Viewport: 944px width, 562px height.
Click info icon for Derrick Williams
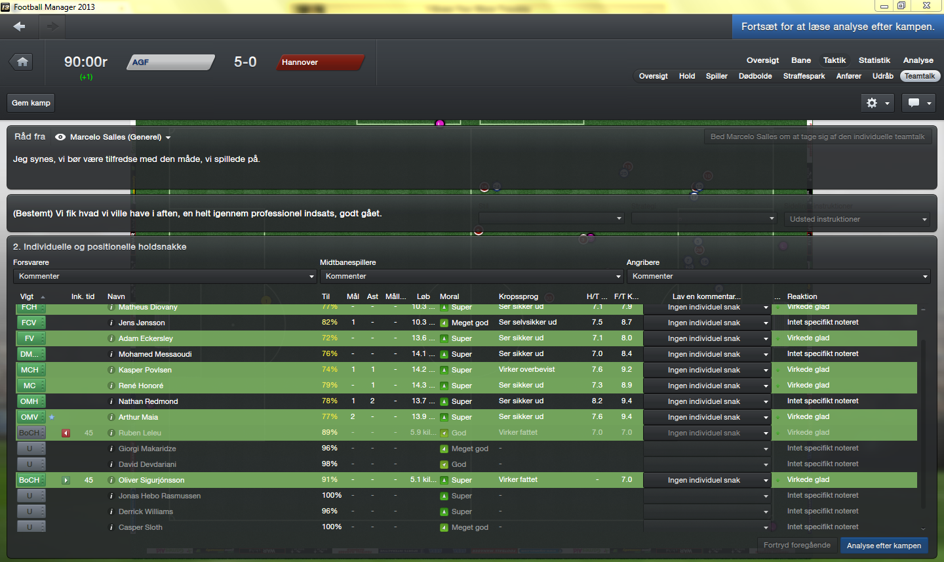coord(111,512)
